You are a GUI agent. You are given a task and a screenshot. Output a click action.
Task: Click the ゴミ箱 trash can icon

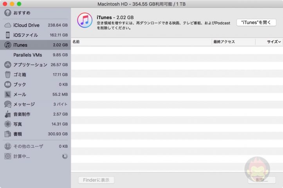tap(7, 74)
